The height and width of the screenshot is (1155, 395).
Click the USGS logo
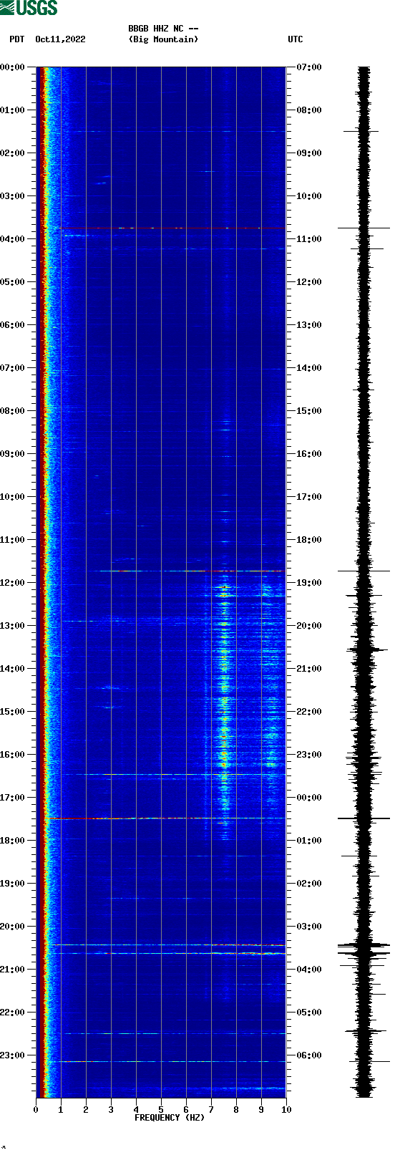tap(29, 8)
